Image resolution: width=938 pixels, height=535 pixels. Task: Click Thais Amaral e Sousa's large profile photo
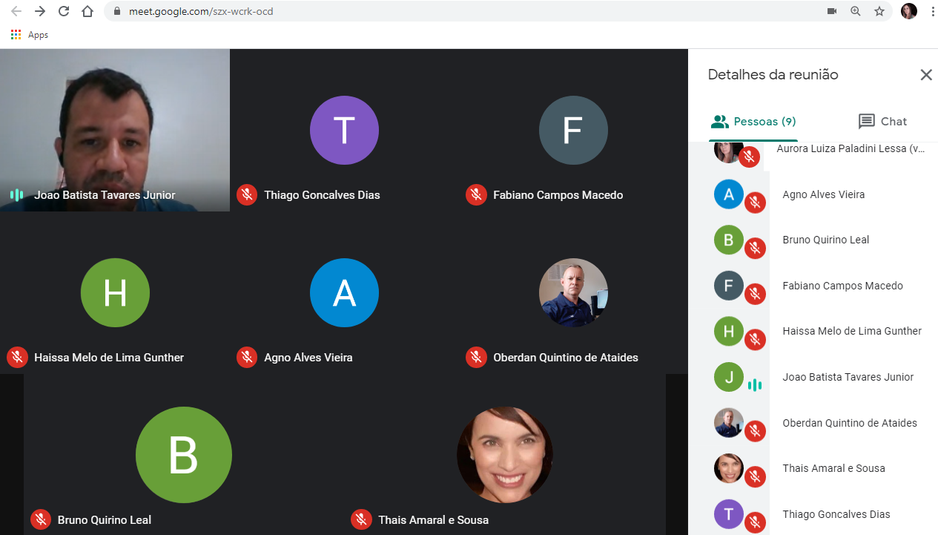[505, 454]
